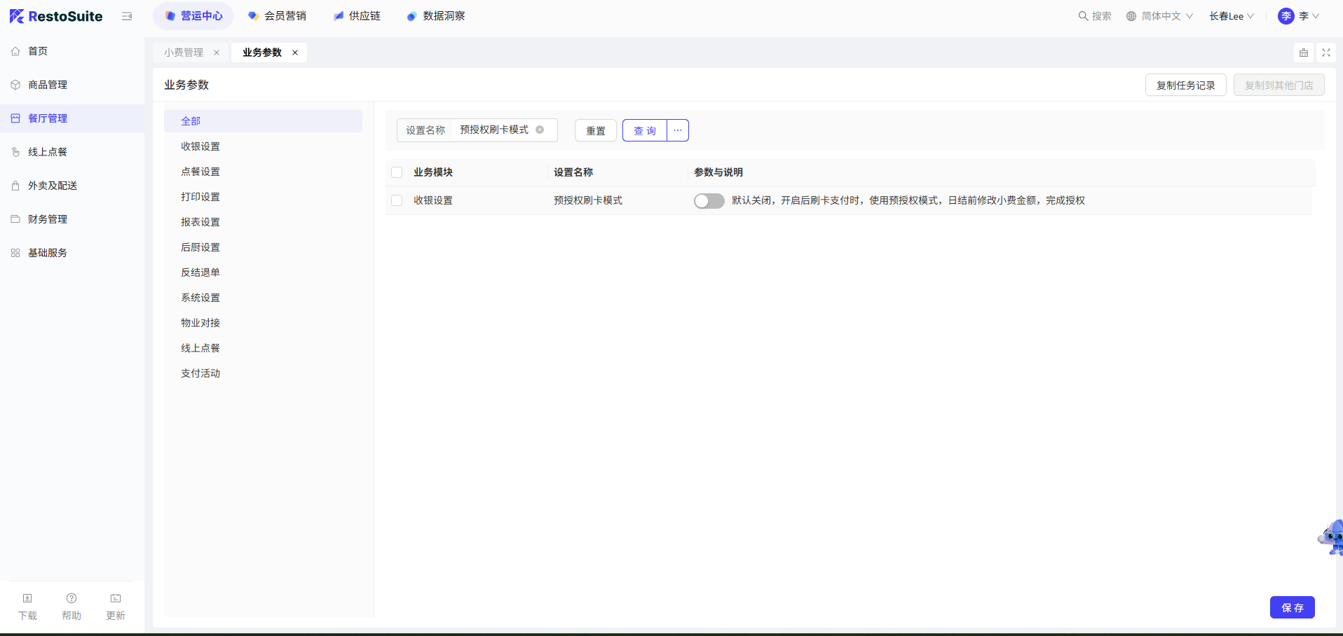Open the 搜索 search at the top
This screenshot has height=636, width=1343.
tap(1095, 16)
